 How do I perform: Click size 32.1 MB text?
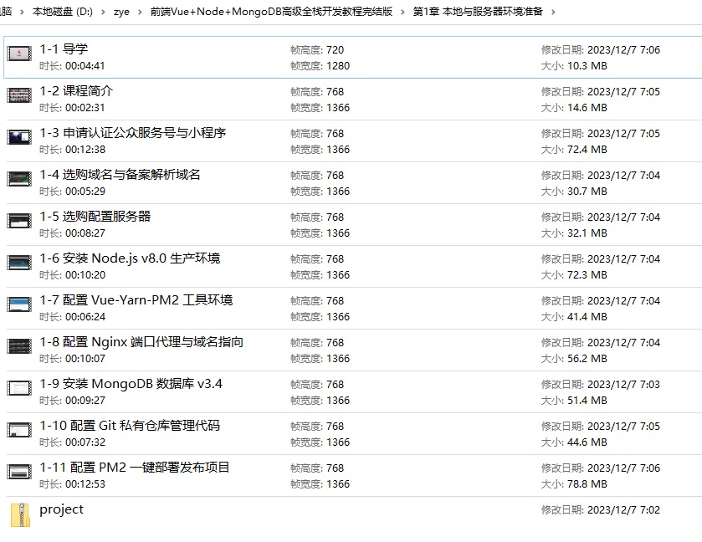pyautogui.click(x=587, y=233)
